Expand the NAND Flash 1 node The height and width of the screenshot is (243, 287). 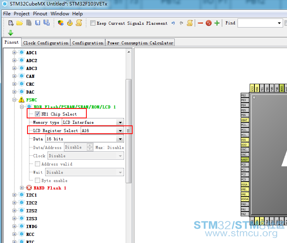pos(22,188)
